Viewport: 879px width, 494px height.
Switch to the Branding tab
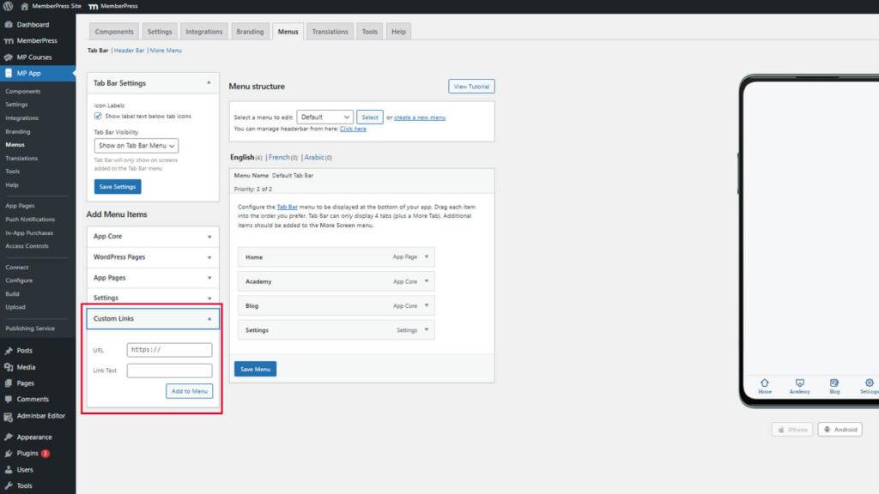[250, 32]
